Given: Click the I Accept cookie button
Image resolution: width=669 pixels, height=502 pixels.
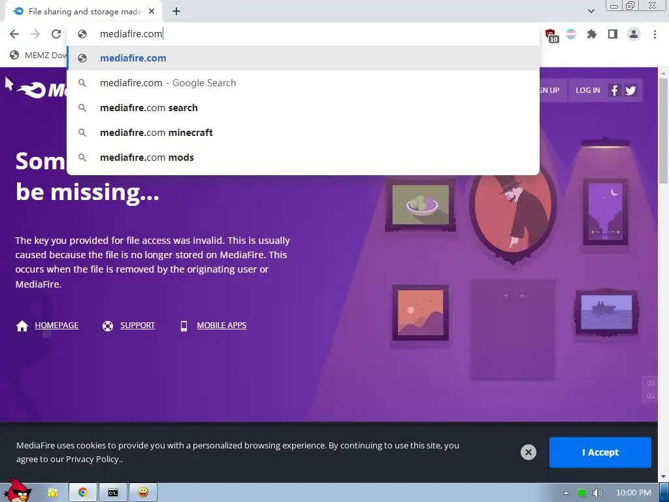Looking at the screenshot, I should [600, 452].
